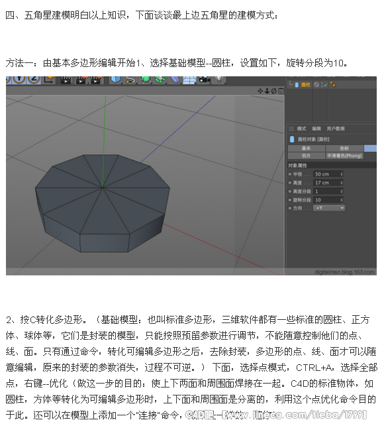Open the 用户数据 menu
This screenshot has height=426, width=384.
[x=336, y=129]
